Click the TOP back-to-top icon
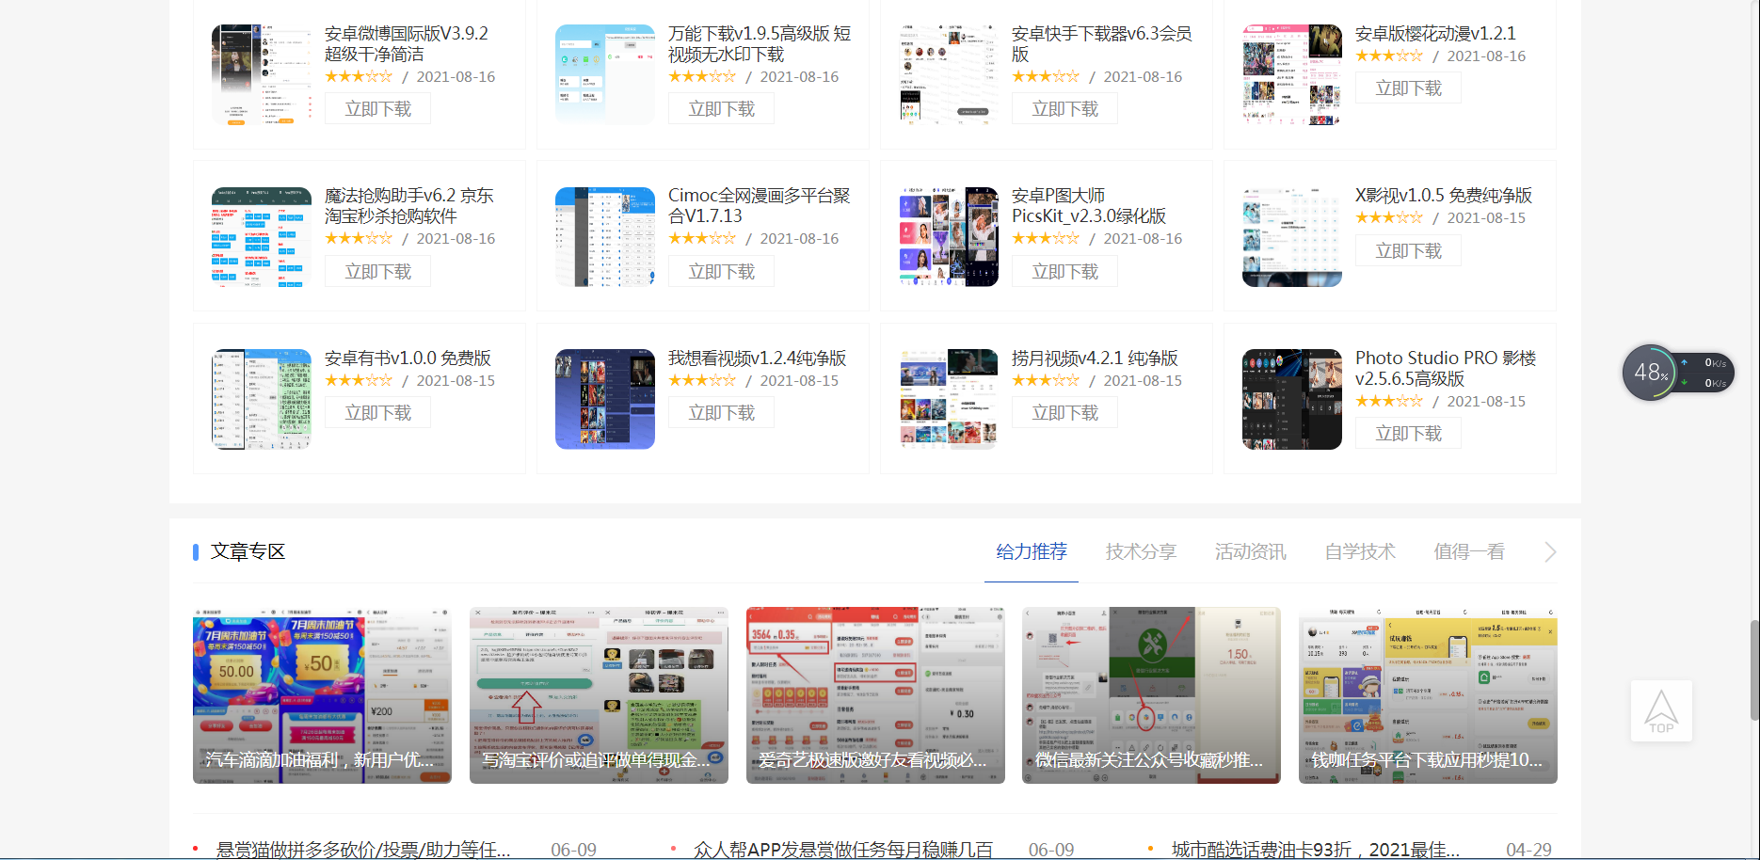This screenshot has height=860, width=1760. pos(1660,710)
